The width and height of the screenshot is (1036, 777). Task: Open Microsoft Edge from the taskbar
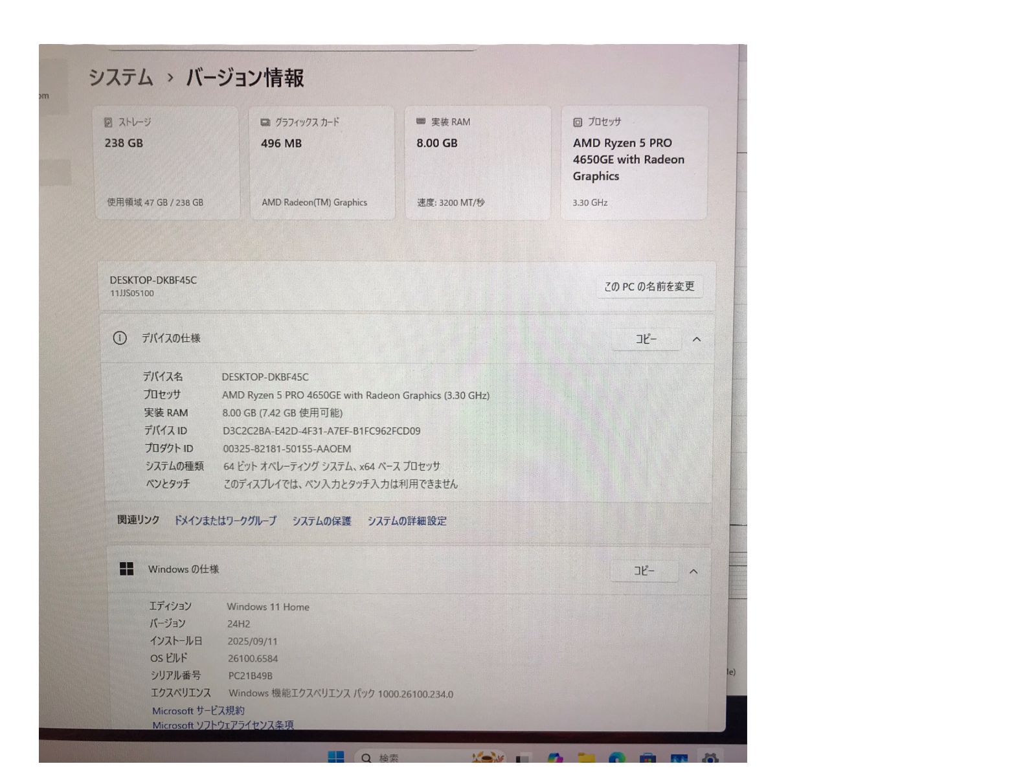coord(617,758)
